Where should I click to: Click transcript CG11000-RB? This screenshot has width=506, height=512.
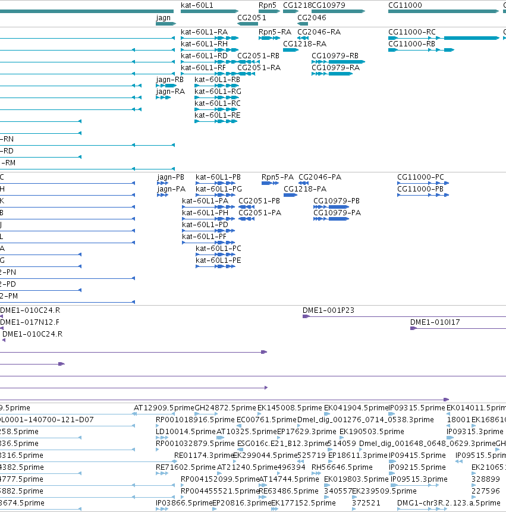pyautogui.click(x=421, y=50)
